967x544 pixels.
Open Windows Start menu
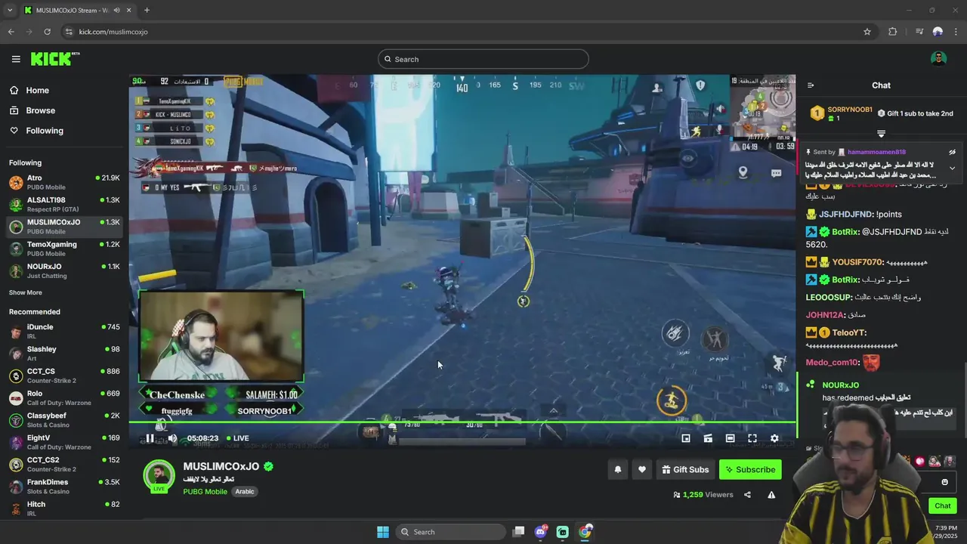pyautogui.click(x=383, y=532)
